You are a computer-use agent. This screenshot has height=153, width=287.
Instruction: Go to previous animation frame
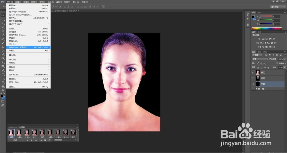coord(27,140)
